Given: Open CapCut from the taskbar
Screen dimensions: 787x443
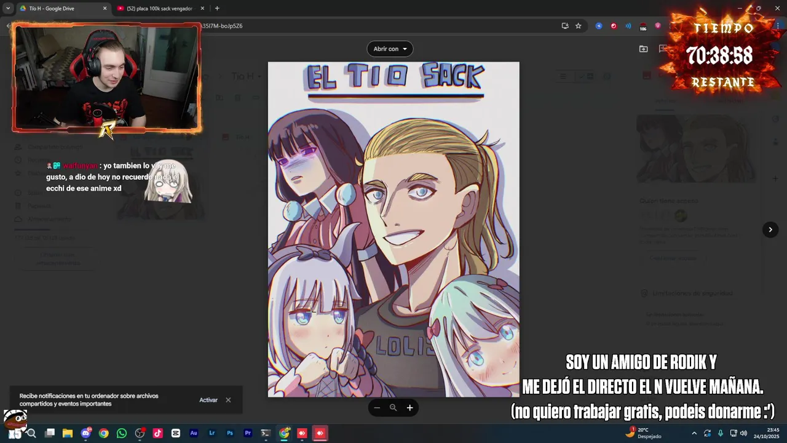Looking at the screenshot, I should 176,433.
